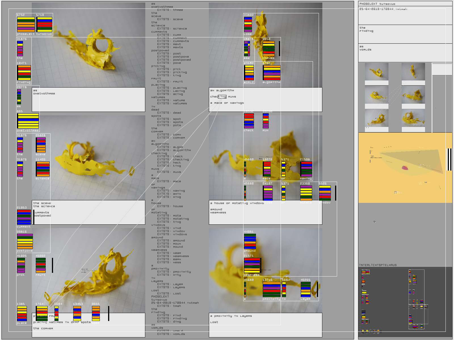
Task: Select the "postpone" color bar glyph
Action: click(x=25, y=241)
